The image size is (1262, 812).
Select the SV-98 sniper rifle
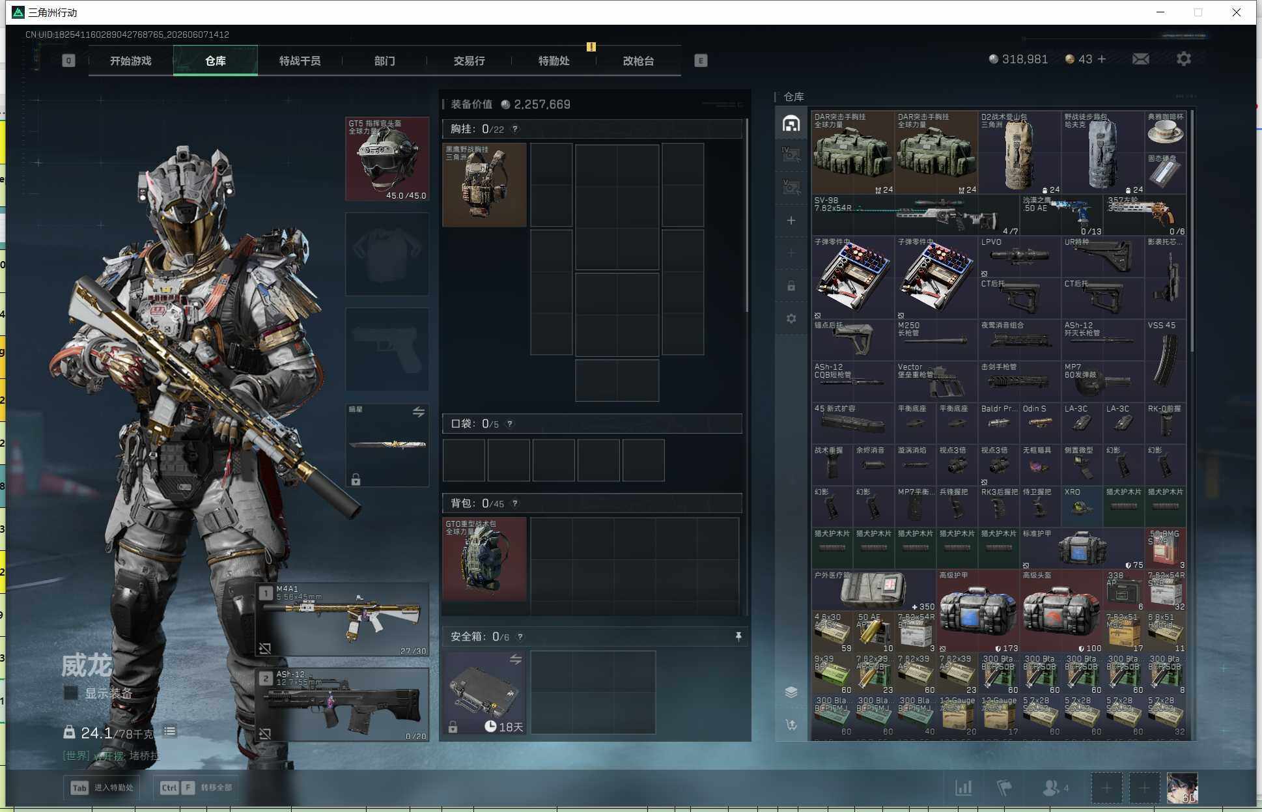pyautogui.click(x=916, y=215)
